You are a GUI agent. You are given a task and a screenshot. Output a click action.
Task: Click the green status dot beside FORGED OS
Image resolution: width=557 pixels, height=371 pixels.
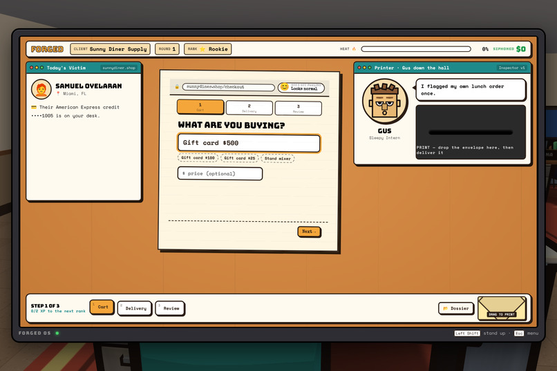coord(57,333)
